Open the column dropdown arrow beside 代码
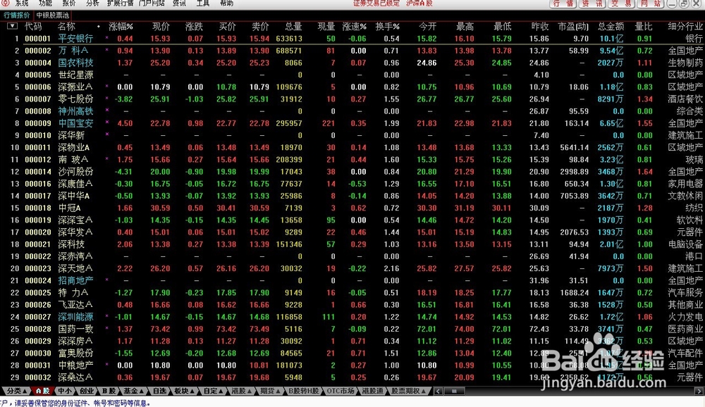The image size is (705, 407). click(12, 26)
